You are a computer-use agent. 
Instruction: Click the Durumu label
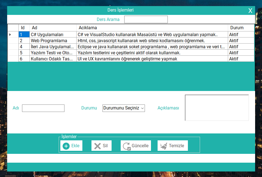tap(89, 108)
